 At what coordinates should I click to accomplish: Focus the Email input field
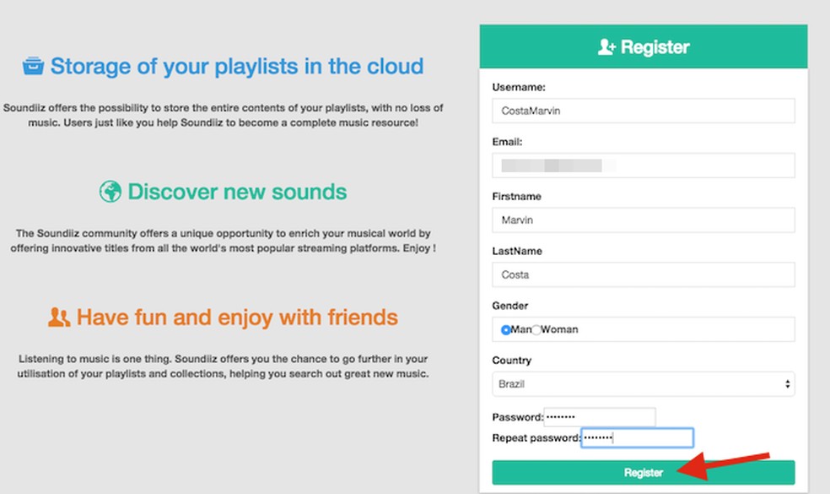[643, 166]
